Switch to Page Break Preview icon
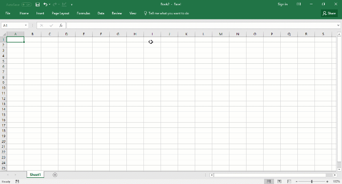 (x=289, y=181)
